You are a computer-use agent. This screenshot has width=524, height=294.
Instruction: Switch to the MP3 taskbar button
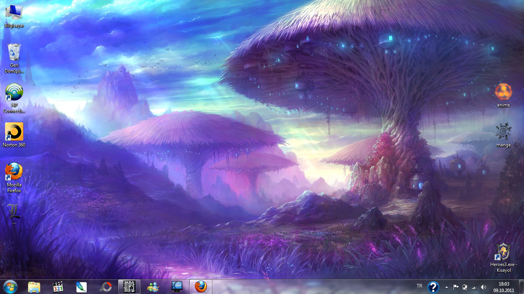tap(129, 287)
